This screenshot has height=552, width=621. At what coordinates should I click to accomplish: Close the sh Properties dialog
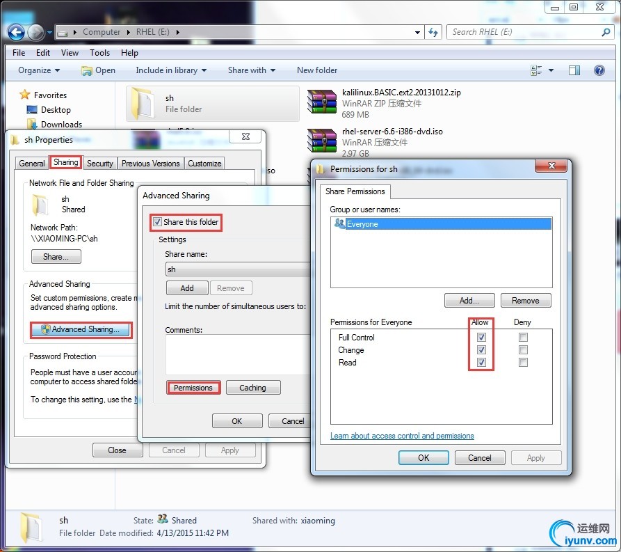tap(245, 136)
